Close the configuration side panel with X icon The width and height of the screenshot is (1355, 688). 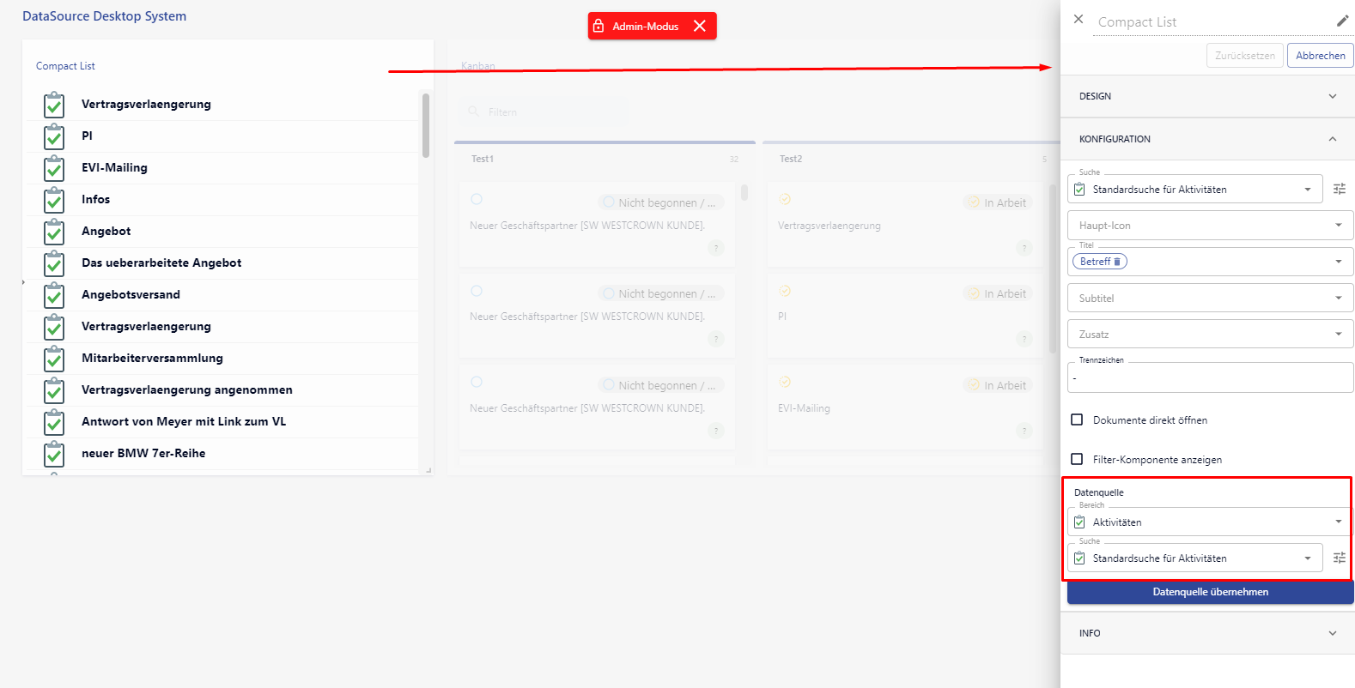coord(1079,20)
